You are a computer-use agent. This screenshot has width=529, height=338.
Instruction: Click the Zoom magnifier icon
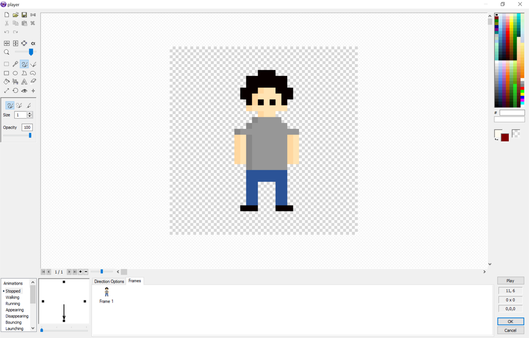[6, 52]
